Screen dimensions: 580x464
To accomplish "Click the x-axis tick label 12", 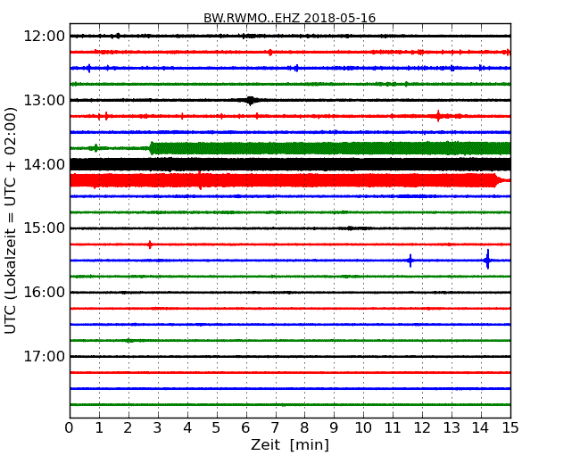I will 422,427.
